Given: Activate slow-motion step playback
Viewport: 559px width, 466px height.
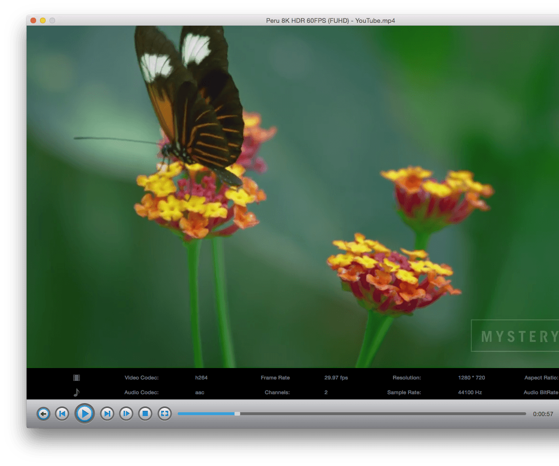Looking at the screenshot, I should click(x=126, y=414).
